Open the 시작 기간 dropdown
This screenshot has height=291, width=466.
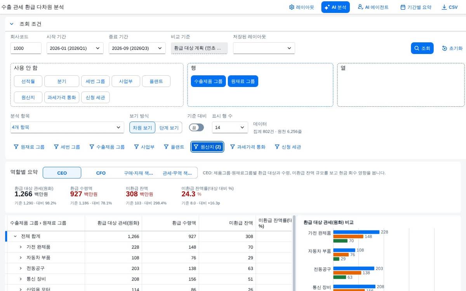click(75, 48)
